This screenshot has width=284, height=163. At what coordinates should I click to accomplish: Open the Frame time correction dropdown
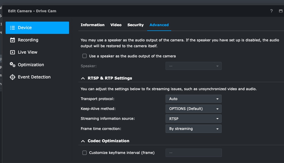click(x=193, y=129)
